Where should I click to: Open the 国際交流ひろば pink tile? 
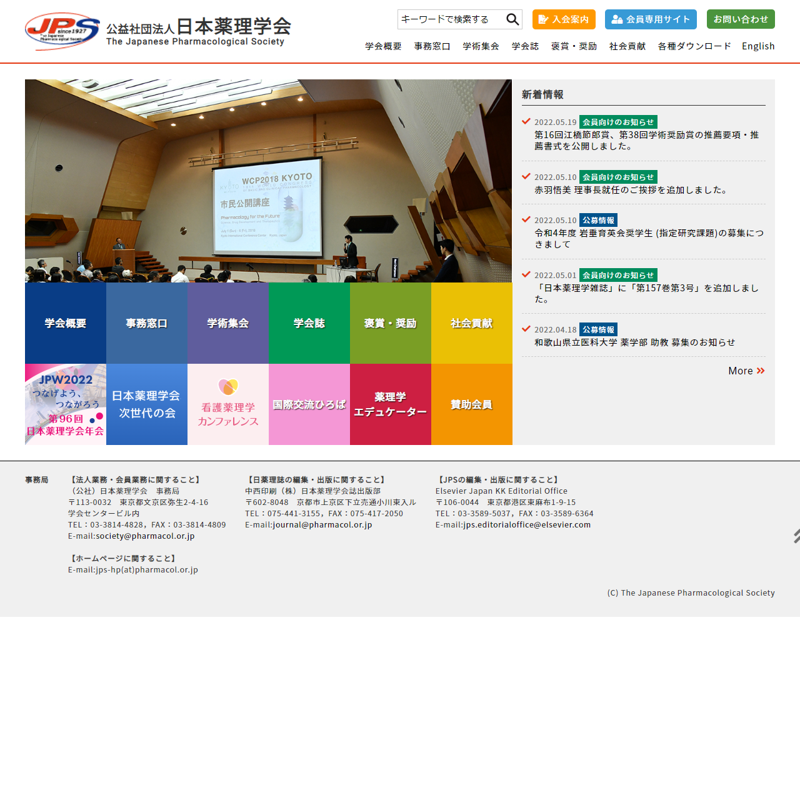click(309, 404)
